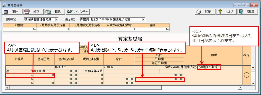Viewport: 261px width, 95px height.
Task: Click the 対象者 summary column header
Action: click(20, 25)
